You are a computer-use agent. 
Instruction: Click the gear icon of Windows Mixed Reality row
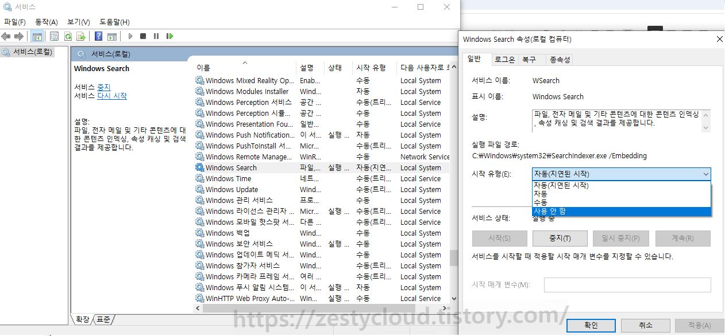point(200,80)
